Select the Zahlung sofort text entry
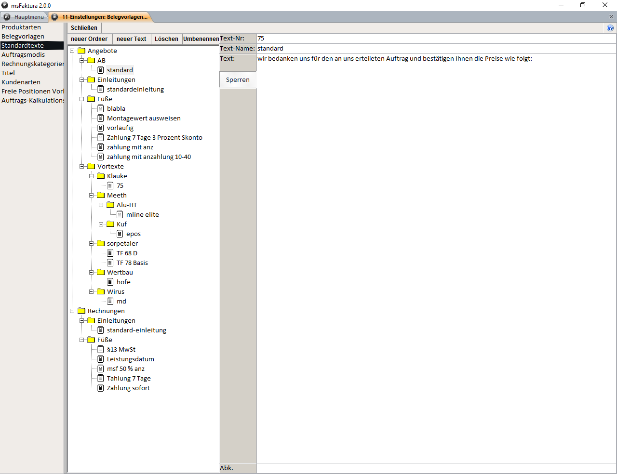Screen dimensions: 617x474 click(x=128, y=388)
